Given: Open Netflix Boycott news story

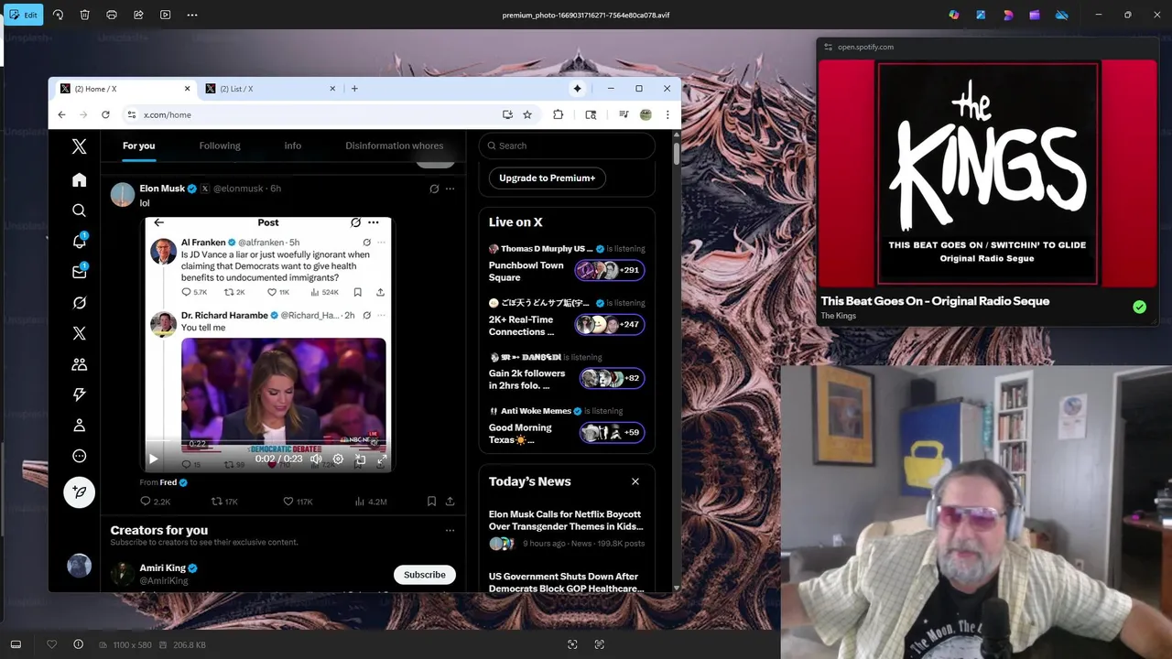Looking at the screenshot, I should click(x=566, y=529).
